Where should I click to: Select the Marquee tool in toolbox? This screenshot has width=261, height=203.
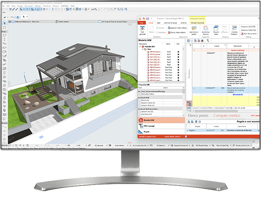(4, 28)
